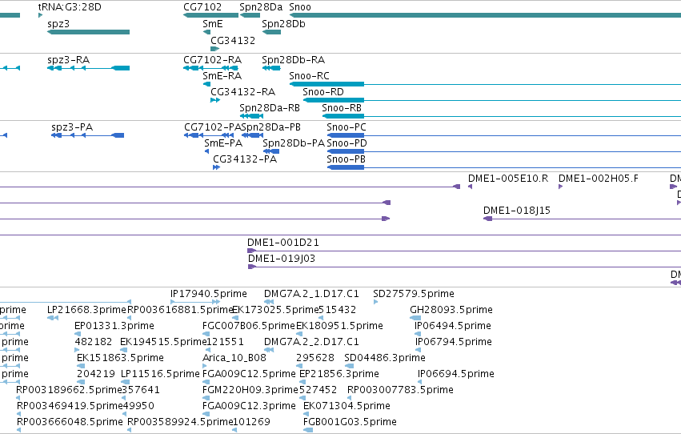
Task: Select the DME1-019J03 clone label
Action: pyautogui.click(x=282, y=259)
